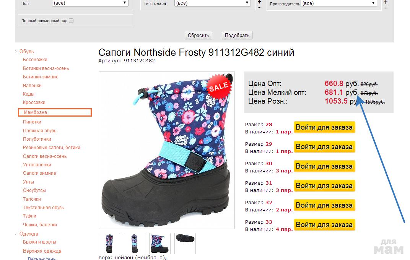Open third boot thumbnail (side view)
The image size is (410, 260).
point(159,244)
